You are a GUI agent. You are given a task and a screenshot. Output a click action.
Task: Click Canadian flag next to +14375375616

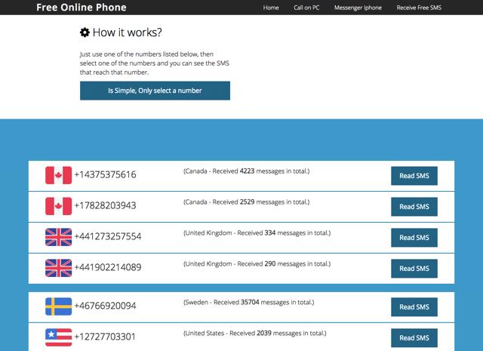pyautogui.click(x=58, y=175)
